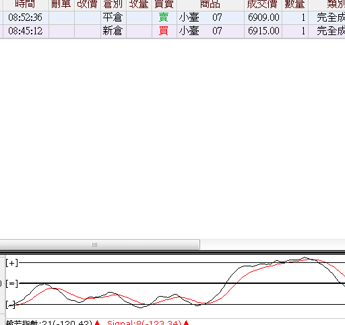This screenshot has height=325, width=345.
Task: Click the [=] zero level marker
Action: [12, 283]
